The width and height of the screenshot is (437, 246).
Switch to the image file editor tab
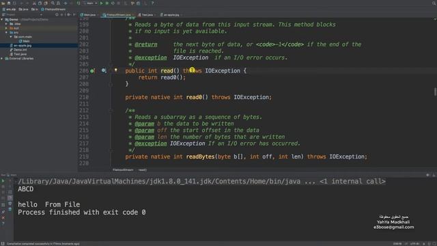[x=170, y=15]
